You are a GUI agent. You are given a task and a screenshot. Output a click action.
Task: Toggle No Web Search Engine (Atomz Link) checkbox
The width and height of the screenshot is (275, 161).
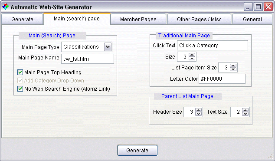pos(20,89)
